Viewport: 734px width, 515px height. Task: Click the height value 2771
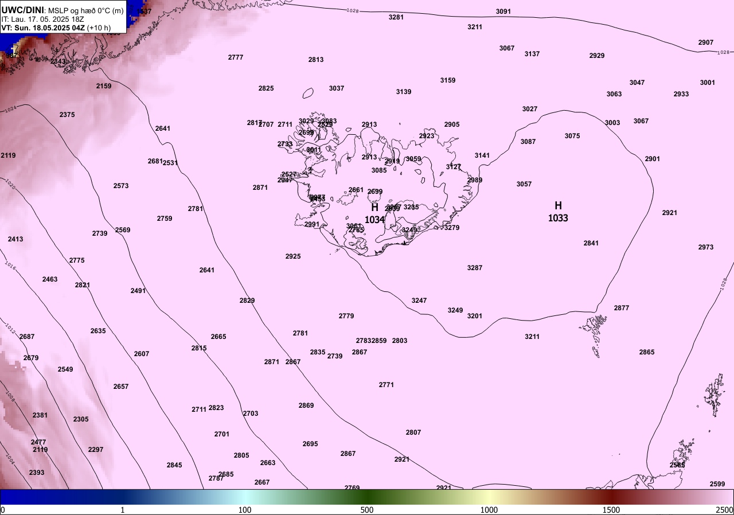coord(386,385)
